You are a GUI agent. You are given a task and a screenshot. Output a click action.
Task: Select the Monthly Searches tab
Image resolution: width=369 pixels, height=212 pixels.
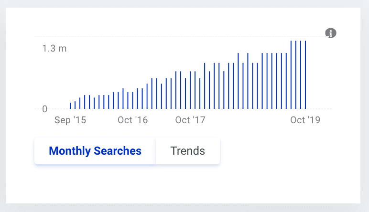95,151
